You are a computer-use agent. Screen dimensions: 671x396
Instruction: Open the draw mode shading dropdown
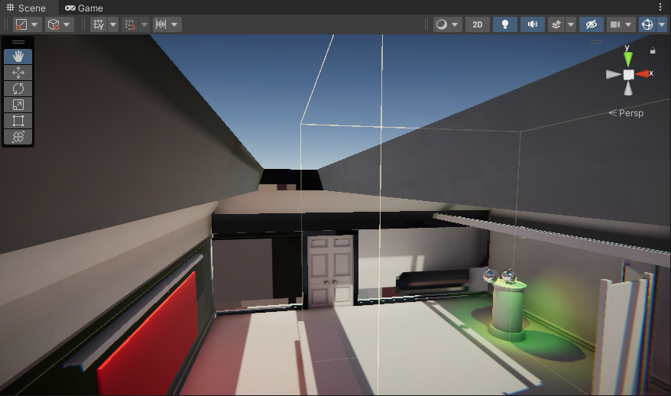click(x=447, y=24)
